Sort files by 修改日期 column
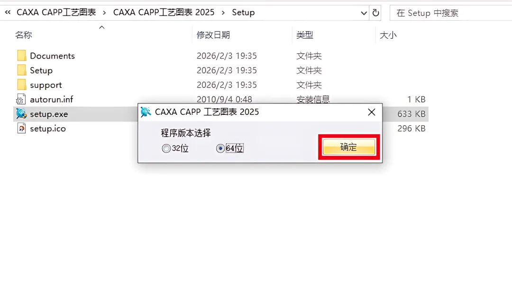Screen dimensions: 512x292 coord(213,35)
